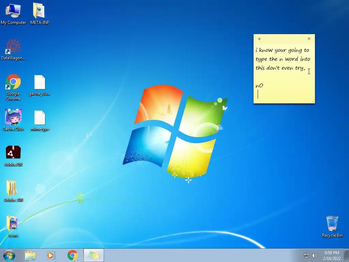Select the META-INF folder icon
The height and width of the screenshot is (262, 349).
tap(40, 13)
